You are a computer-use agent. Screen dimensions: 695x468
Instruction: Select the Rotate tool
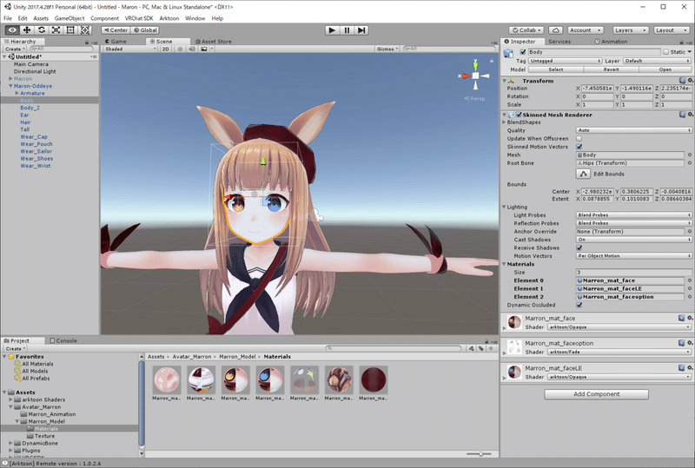(x=42, y=30)
